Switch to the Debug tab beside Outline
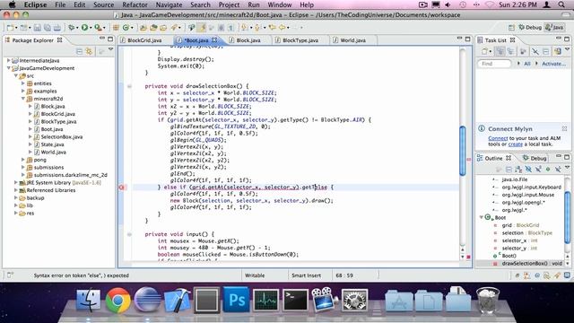Image resolution: width=574 pixels, height=323 pixels. pyautogui.click(x=535, y=158)
